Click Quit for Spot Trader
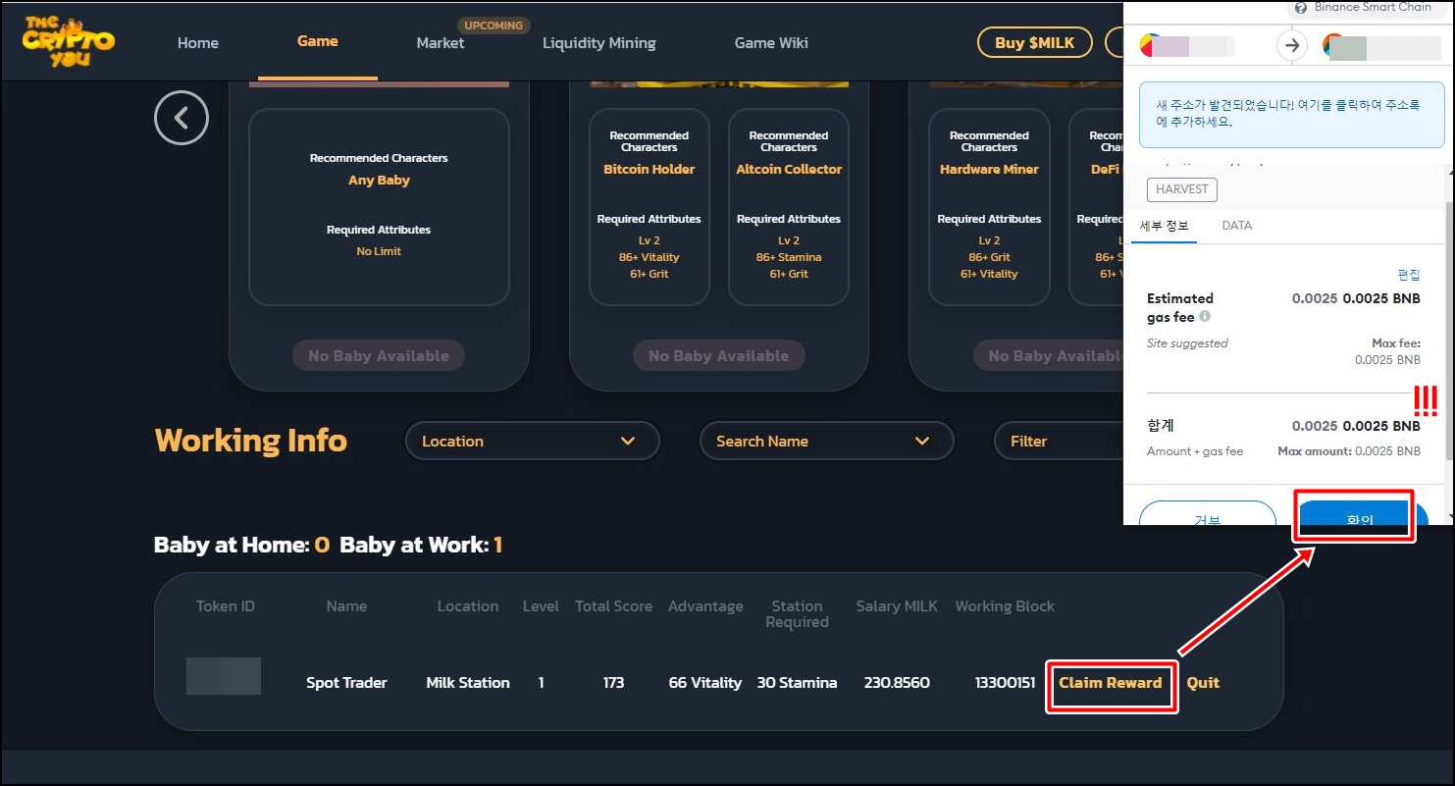 [1203, 683]
